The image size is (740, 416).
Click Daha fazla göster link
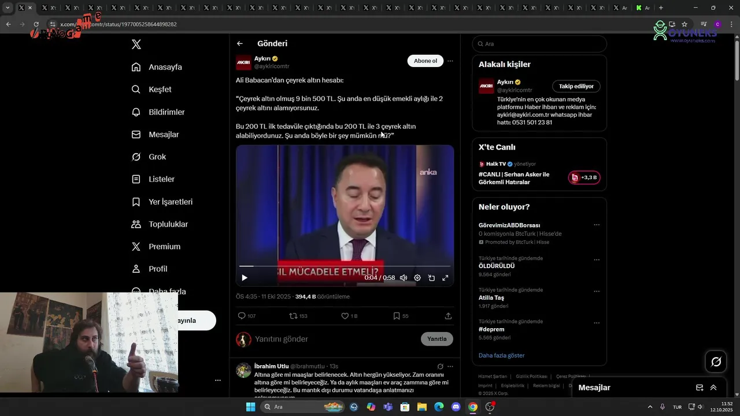501,355
